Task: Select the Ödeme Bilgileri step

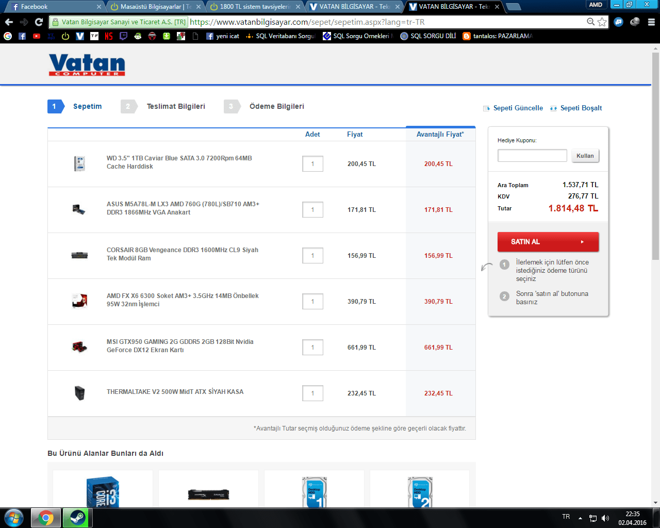Action: pyautogui.click(x=264, y=106)
